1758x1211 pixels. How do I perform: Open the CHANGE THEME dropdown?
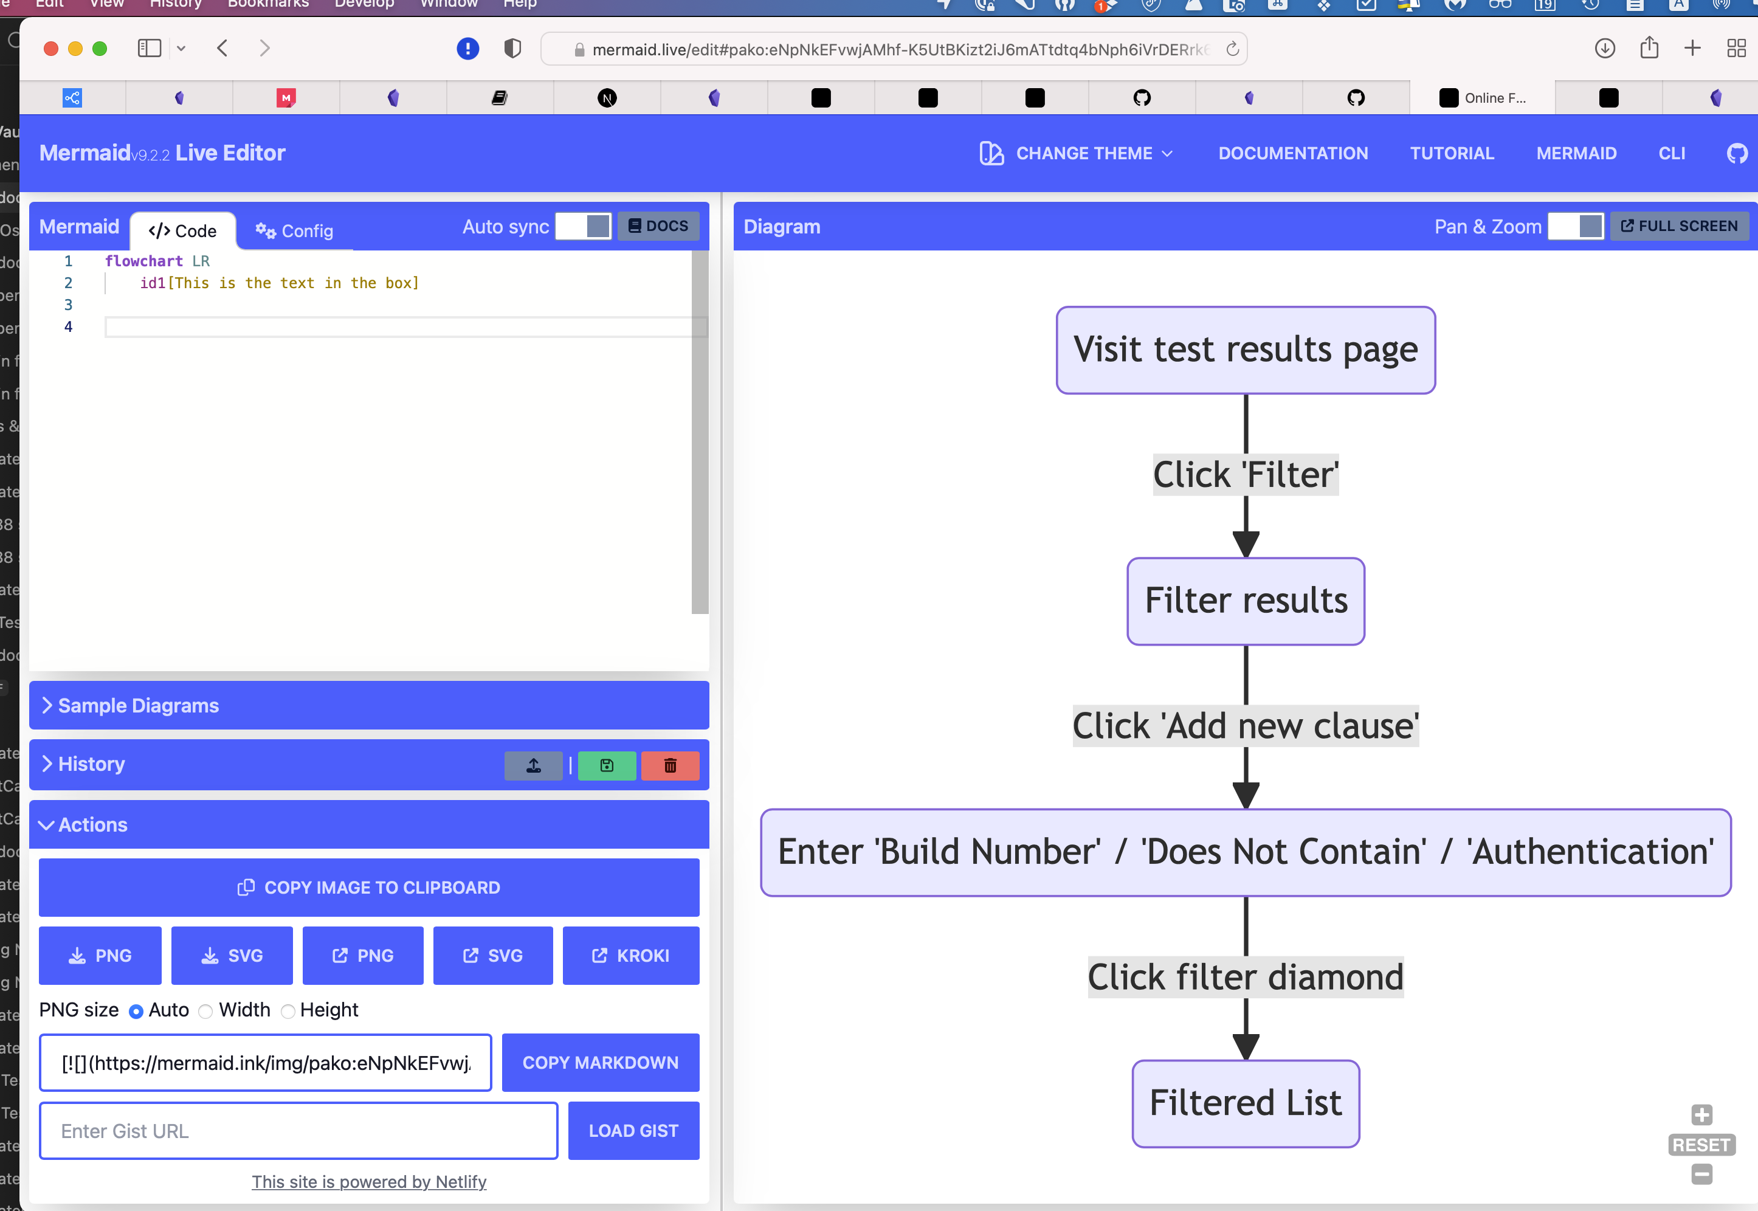click(1076, 153)
